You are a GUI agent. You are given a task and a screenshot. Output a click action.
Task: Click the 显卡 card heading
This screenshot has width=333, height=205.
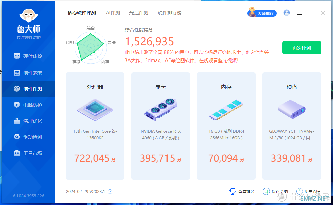pos(160,87)
